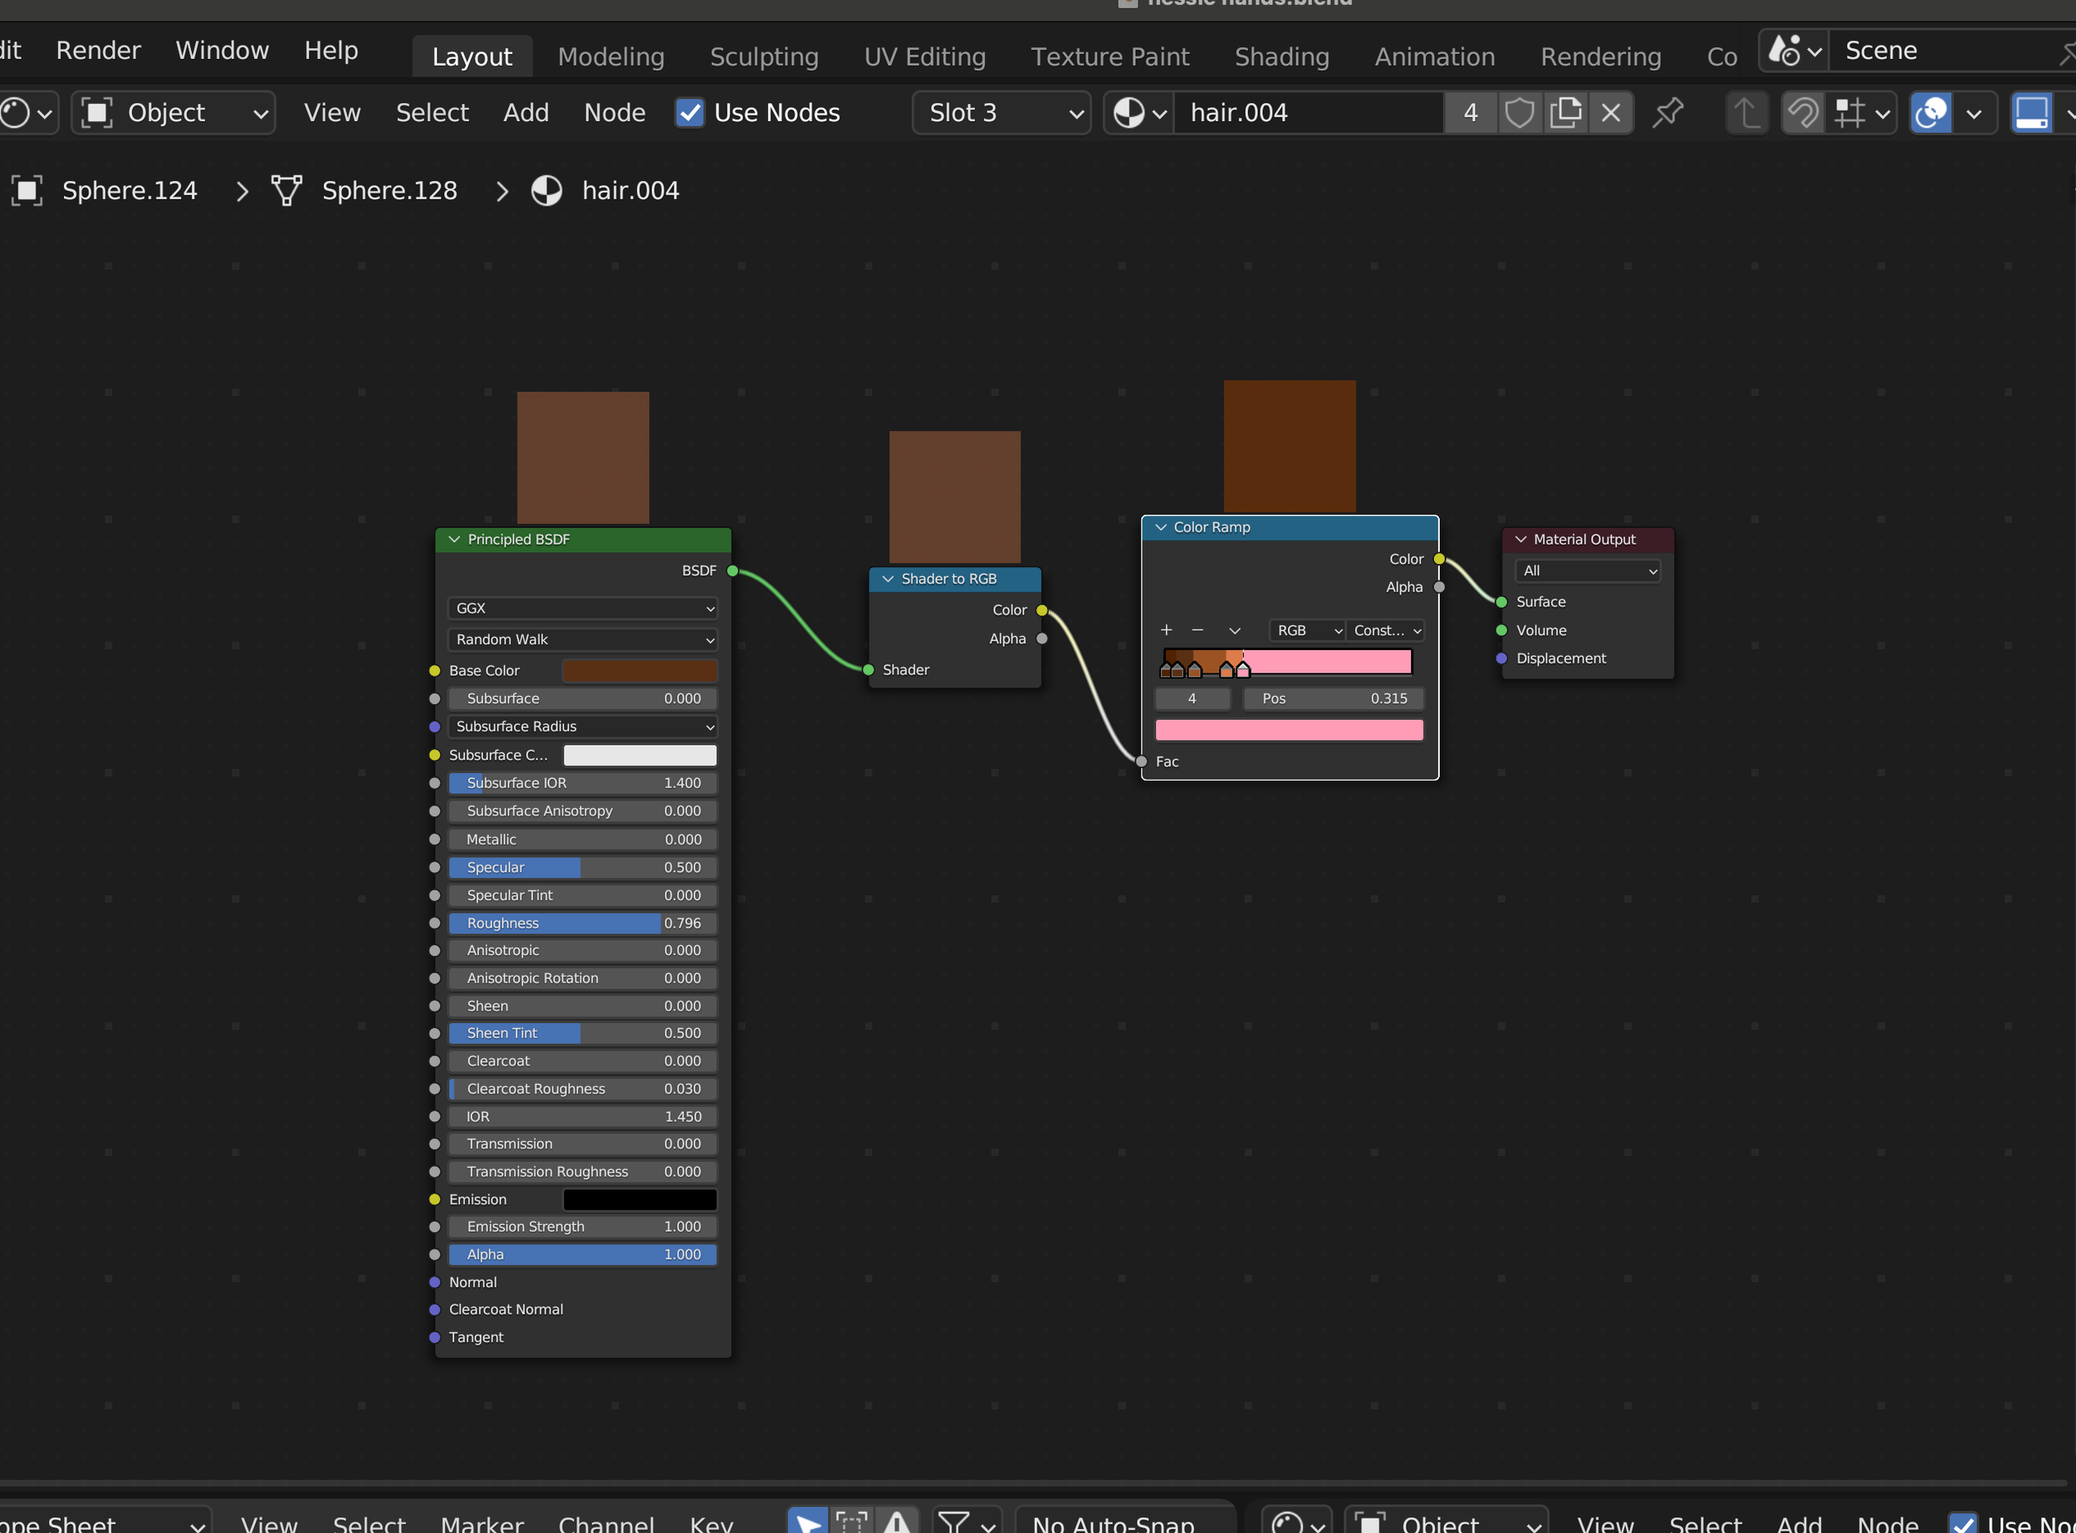
Task: Open the RGB color mode dropdown
Action: pos(1305,630)
